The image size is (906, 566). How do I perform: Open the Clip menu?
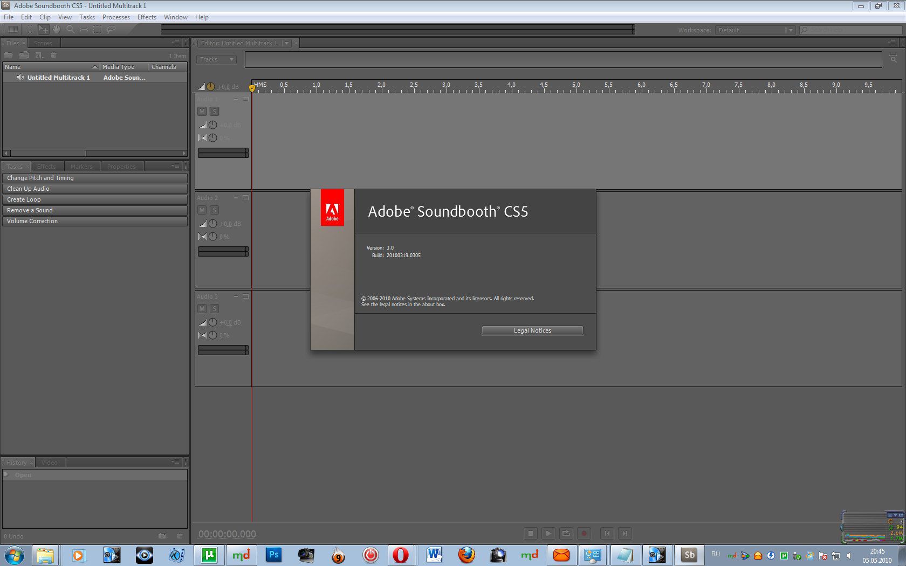click(x=45, y=17)
